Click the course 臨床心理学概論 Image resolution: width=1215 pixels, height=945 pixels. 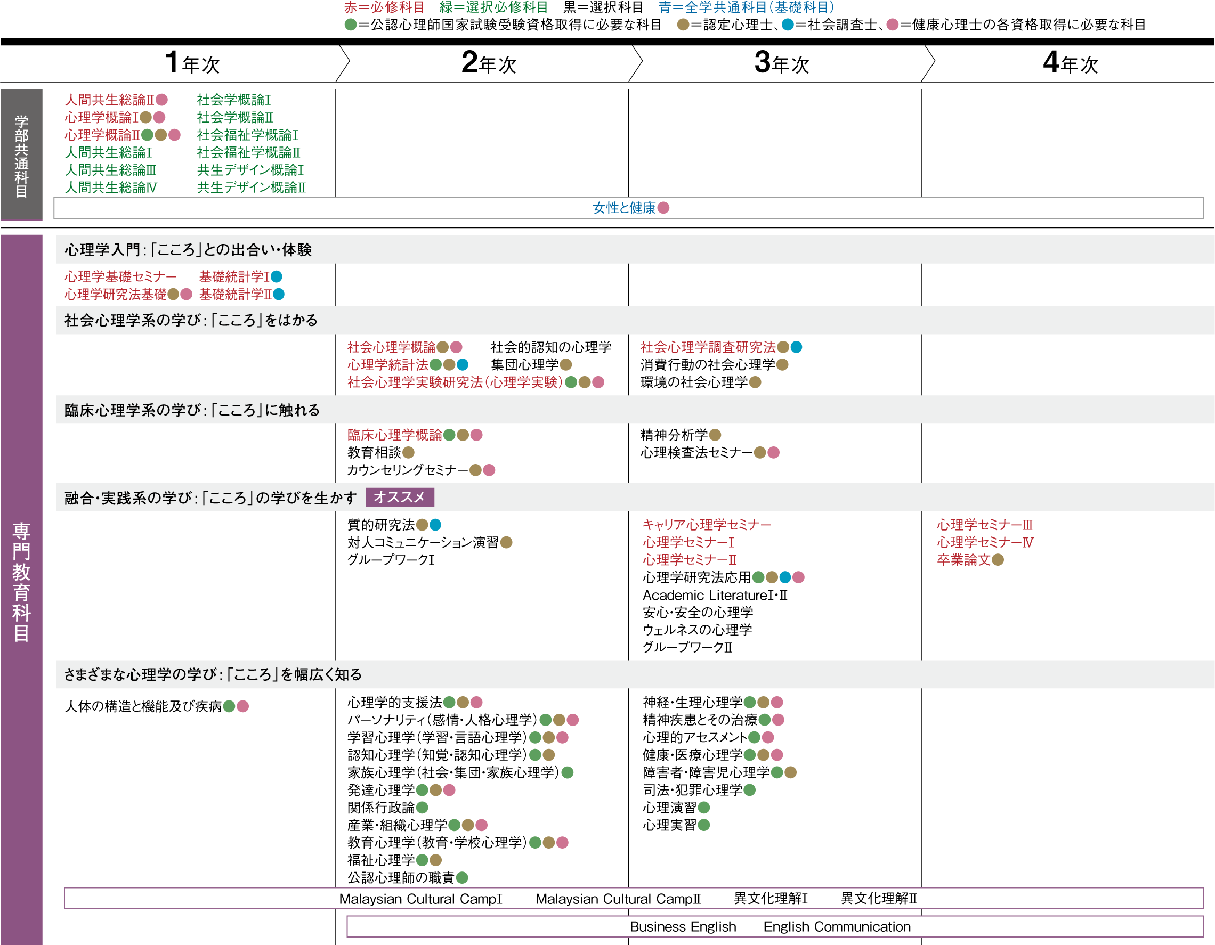[395, 435]
